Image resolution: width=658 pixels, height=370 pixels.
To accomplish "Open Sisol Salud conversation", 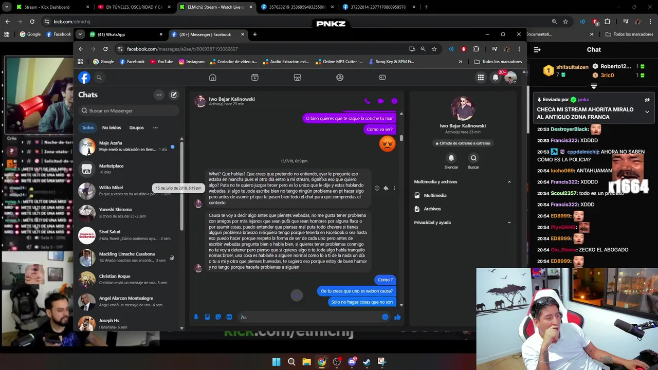I will pyautogui.click(x=129, y=235).
